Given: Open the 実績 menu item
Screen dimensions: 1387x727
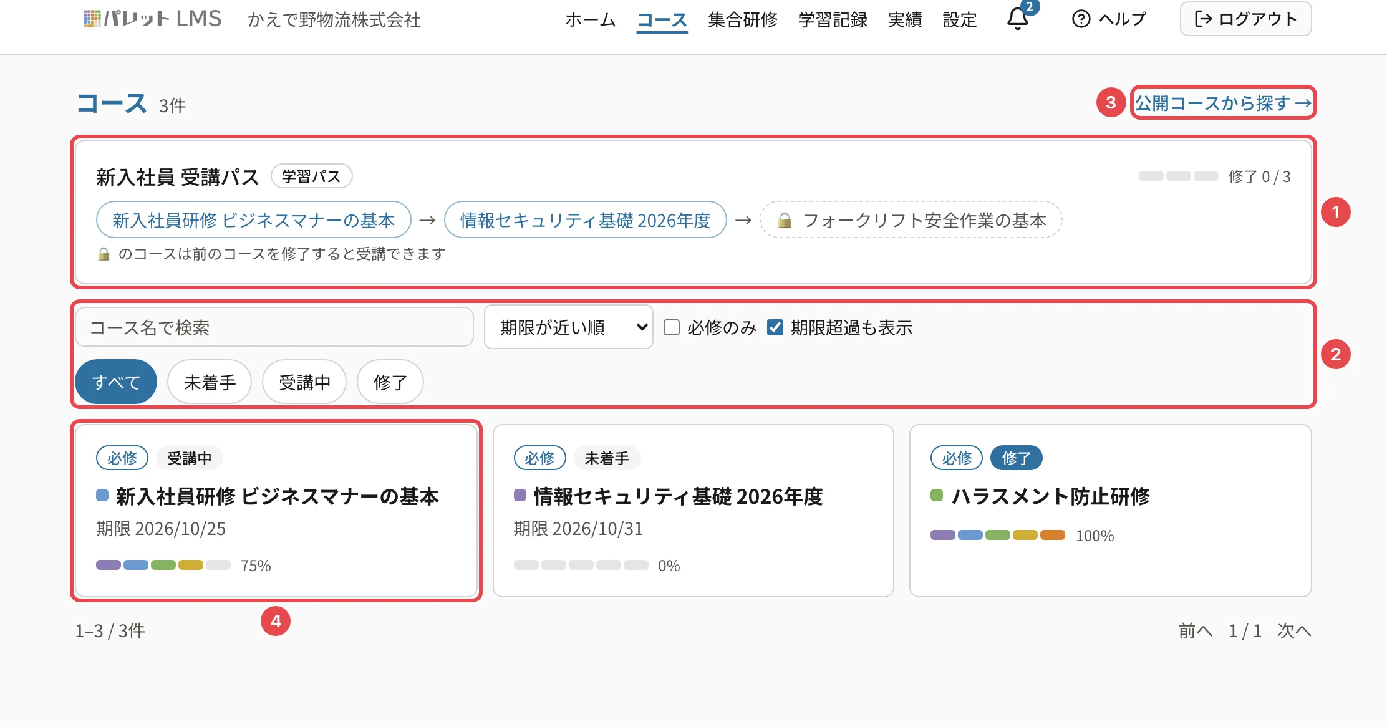Looking at the screenshot, I should click(905, 20).
